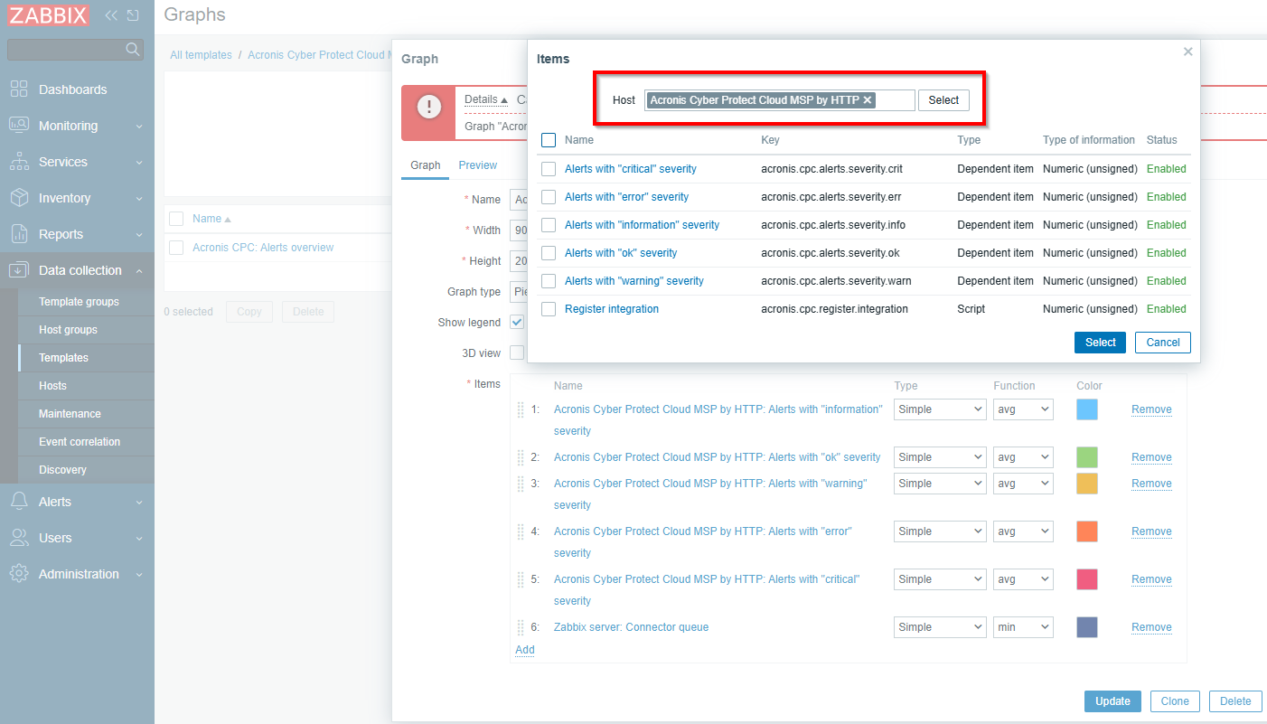Click the Administration gear icon
Screen dimensions: 1267x724
point(19,573)
